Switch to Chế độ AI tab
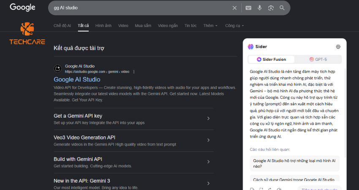This screenshot has width=359, height=190. (62, 26)
